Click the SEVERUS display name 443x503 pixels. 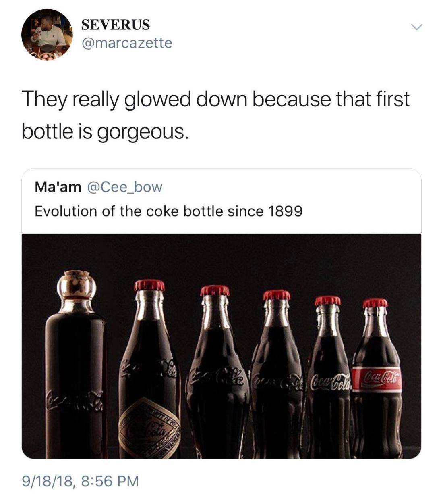(116, 25)
